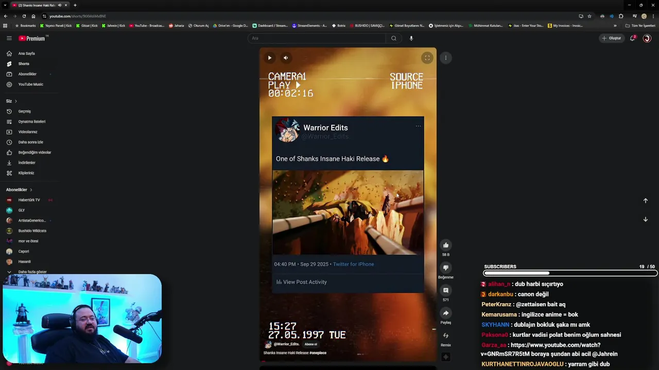Image resolution: width=659 pixels, height=370 pixels.
Task: Click the #onepiece hashtag
Action: [318, 353]
